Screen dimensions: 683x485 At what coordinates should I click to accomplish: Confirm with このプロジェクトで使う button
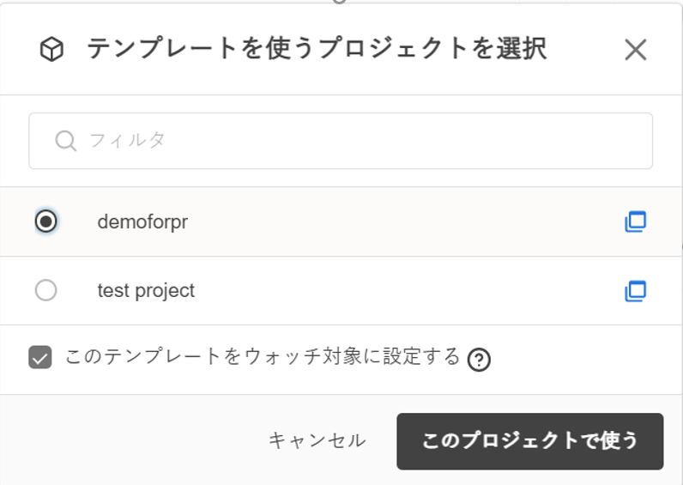pyautogui.click(x=529, y=441)
